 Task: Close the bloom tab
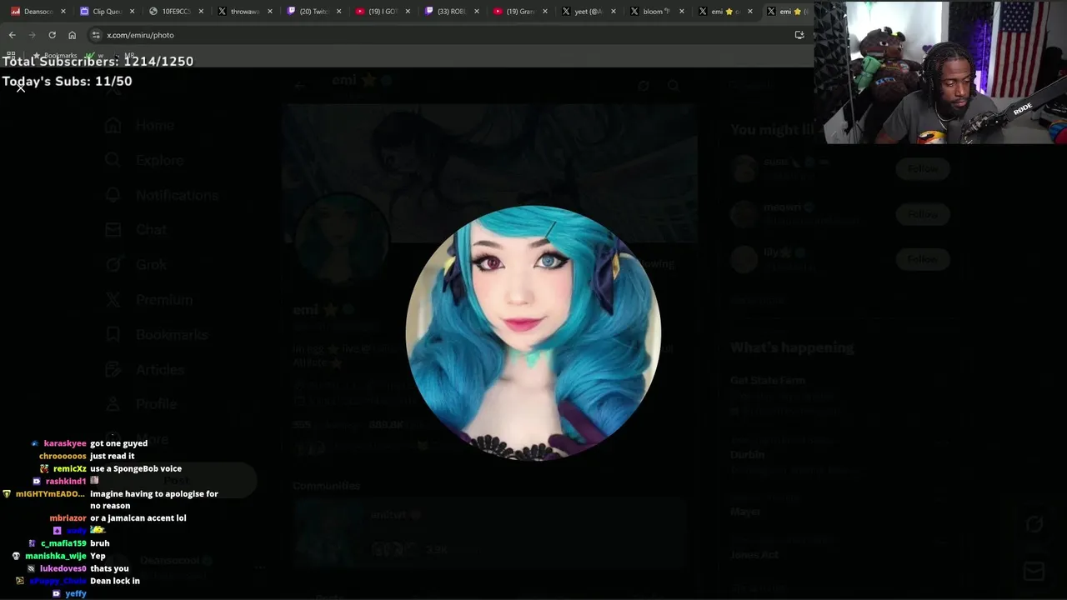pyautogui.click(x=682, y=12)
